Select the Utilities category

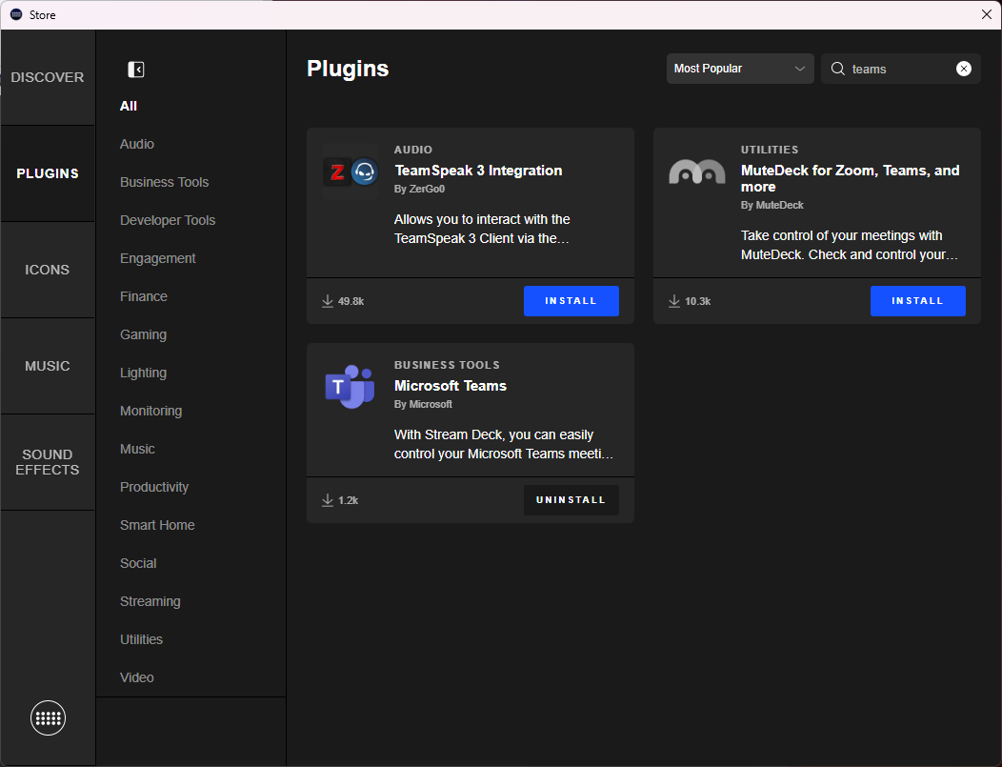(x=141, y=640)
